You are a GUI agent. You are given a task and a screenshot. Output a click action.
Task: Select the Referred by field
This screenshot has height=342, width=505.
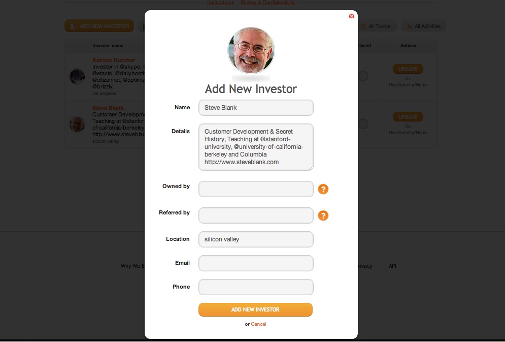tap(256, 215)
